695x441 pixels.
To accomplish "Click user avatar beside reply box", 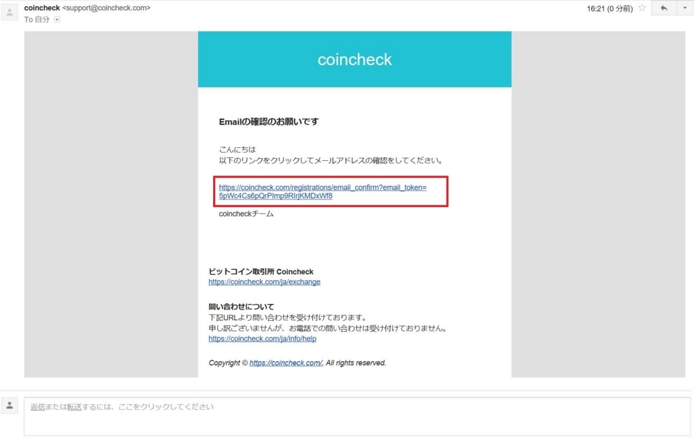I will tap(10, 406).
